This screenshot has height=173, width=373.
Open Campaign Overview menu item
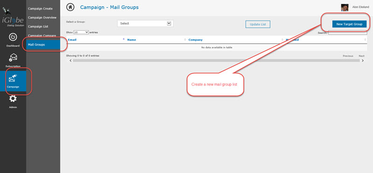coord(42,18)
